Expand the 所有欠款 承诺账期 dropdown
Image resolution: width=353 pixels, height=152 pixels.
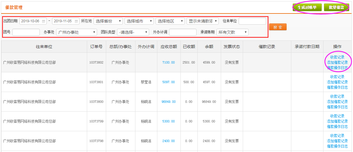point(232,32)
